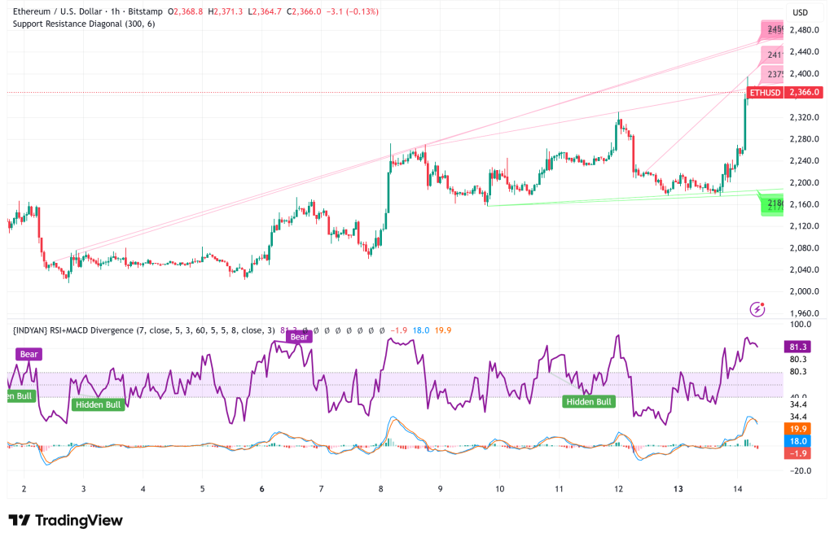Select the purple Bear badge near day 6
The image size is (834, 542).
click(x=300, y=335)
